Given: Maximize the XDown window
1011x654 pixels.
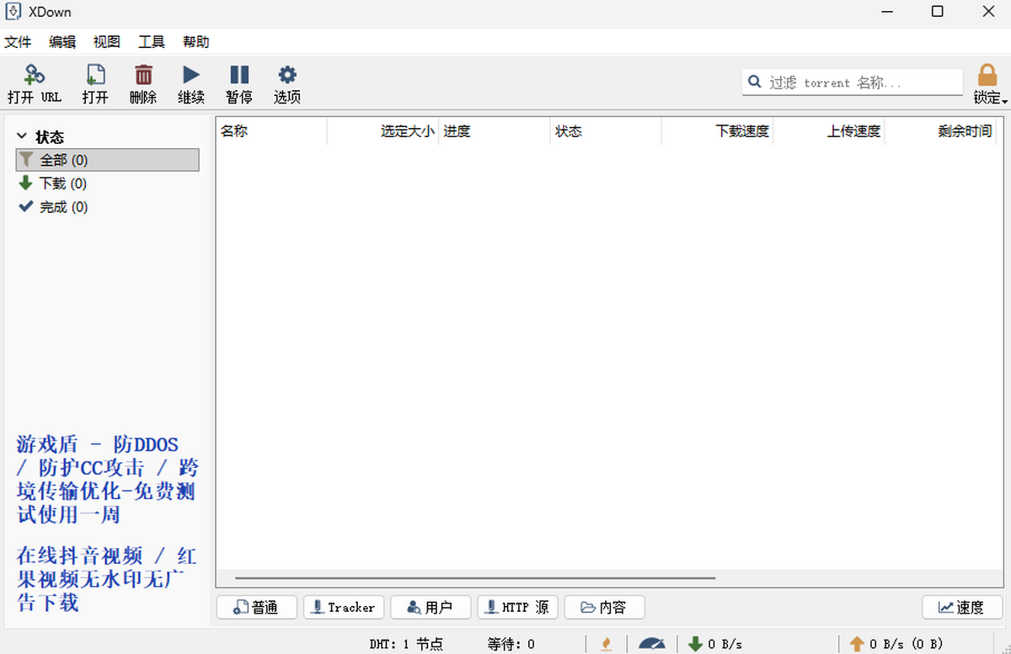Looking at the screenshot, I should pyautogui.click(x=938, y=12).
